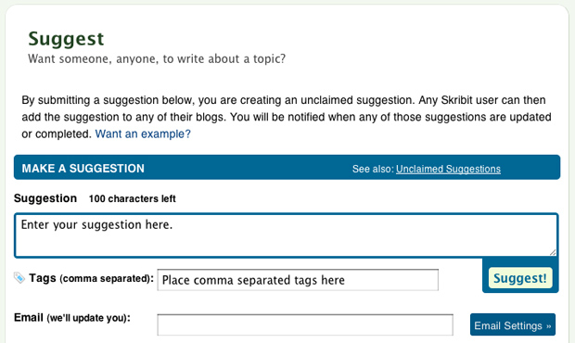The height and width of the screenshot is (343, 575).
Task: Click into the comma separated tags field
Action: coord(298,280)
